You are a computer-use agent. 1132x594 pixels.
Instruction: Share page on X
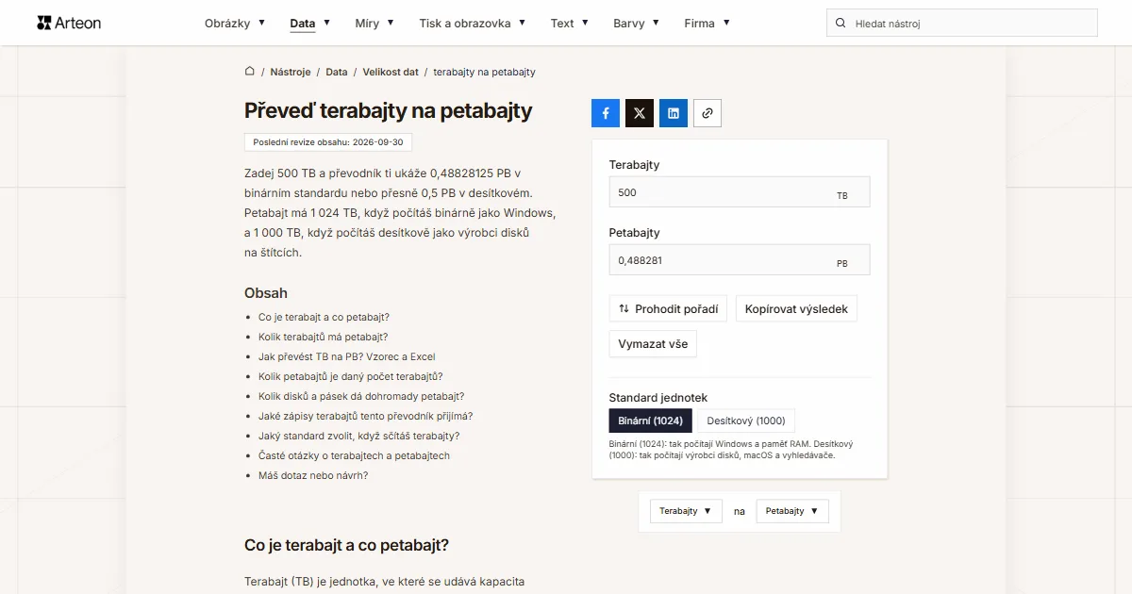(x=640, y=113)
